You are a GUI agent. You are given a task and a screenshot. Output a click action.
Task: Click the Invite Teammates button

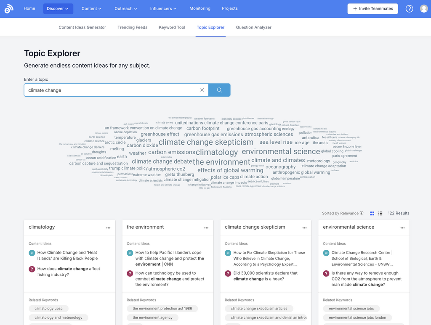[x=372, y=9]
